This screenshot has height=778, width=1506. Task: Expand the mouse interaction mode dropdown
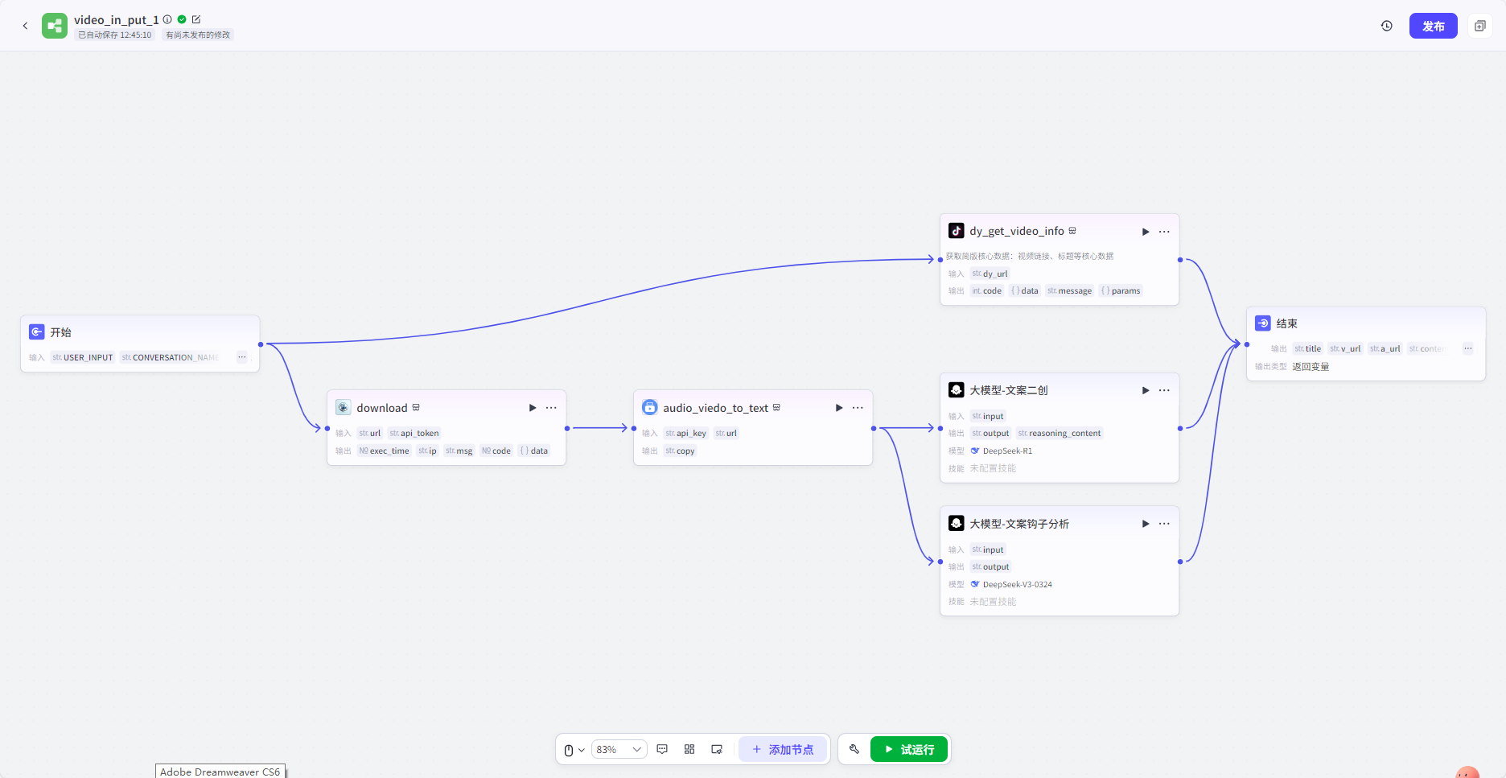[x=574, y=750]
